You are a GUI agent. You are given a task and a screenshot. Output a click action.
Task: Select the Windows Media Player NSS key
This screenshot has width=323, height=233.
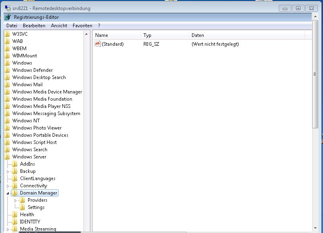41,106
